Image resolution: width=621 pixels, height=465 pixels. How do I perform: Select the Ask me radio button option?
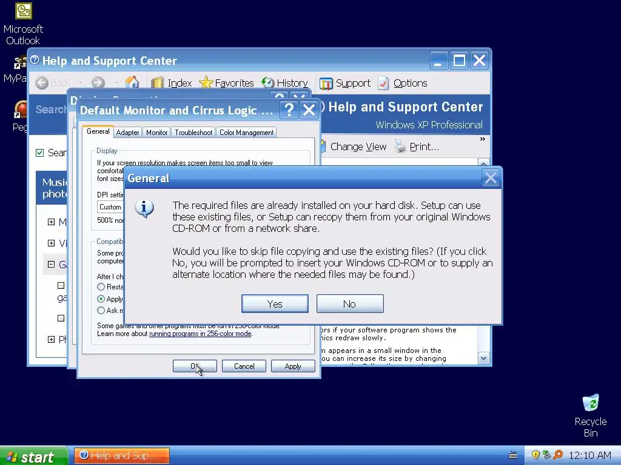point(101,311)
